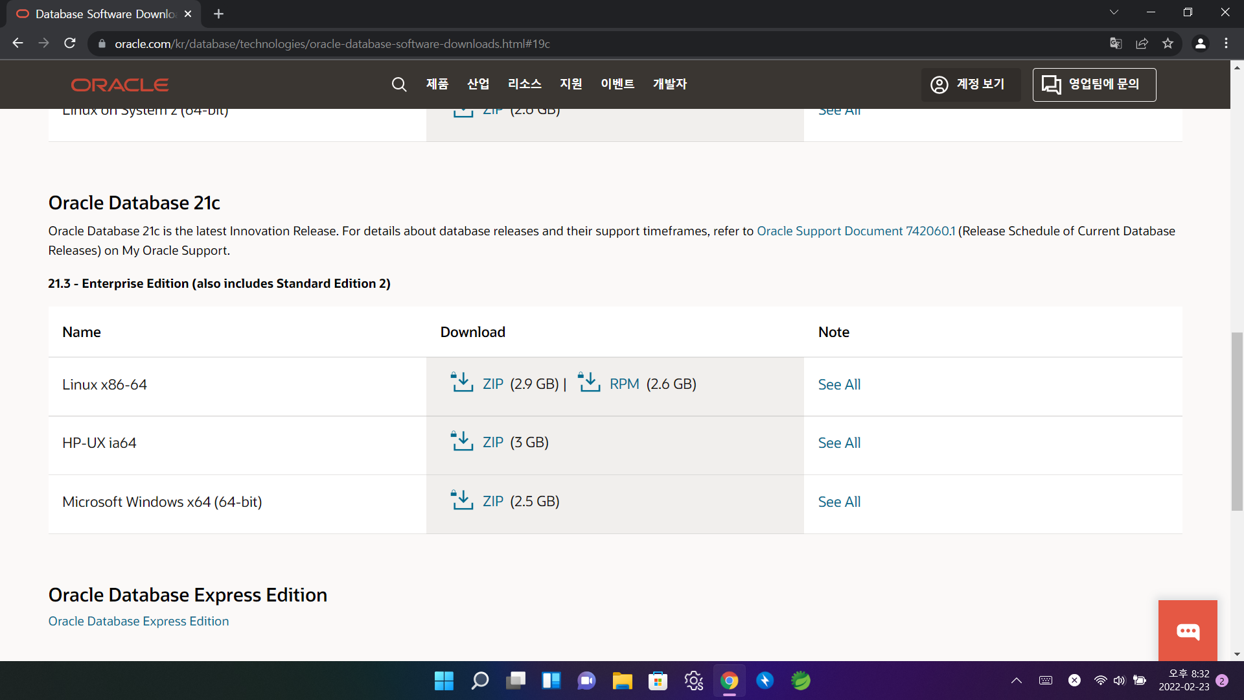Open the red chat bubble widget
Screen dimensions: 1244x700
click(1187, 631)
